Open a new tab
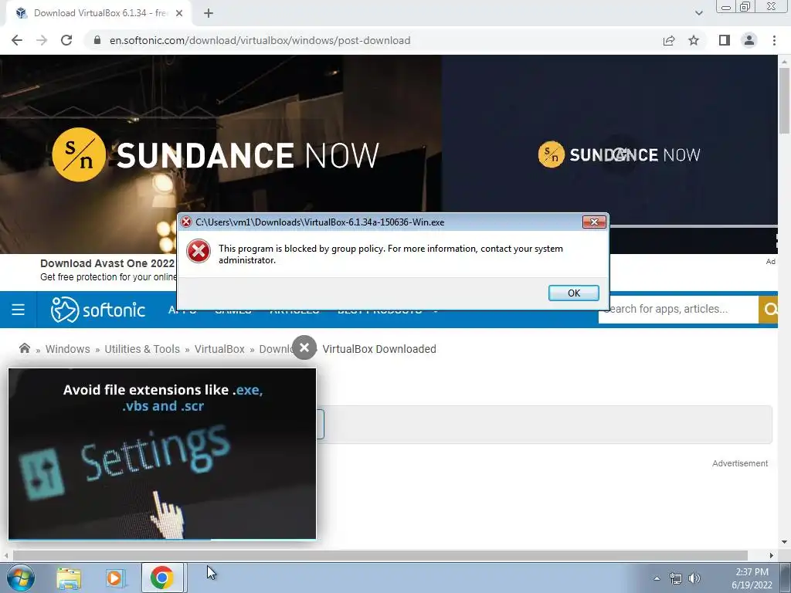The image size is (791, 593). click(209, 13)
